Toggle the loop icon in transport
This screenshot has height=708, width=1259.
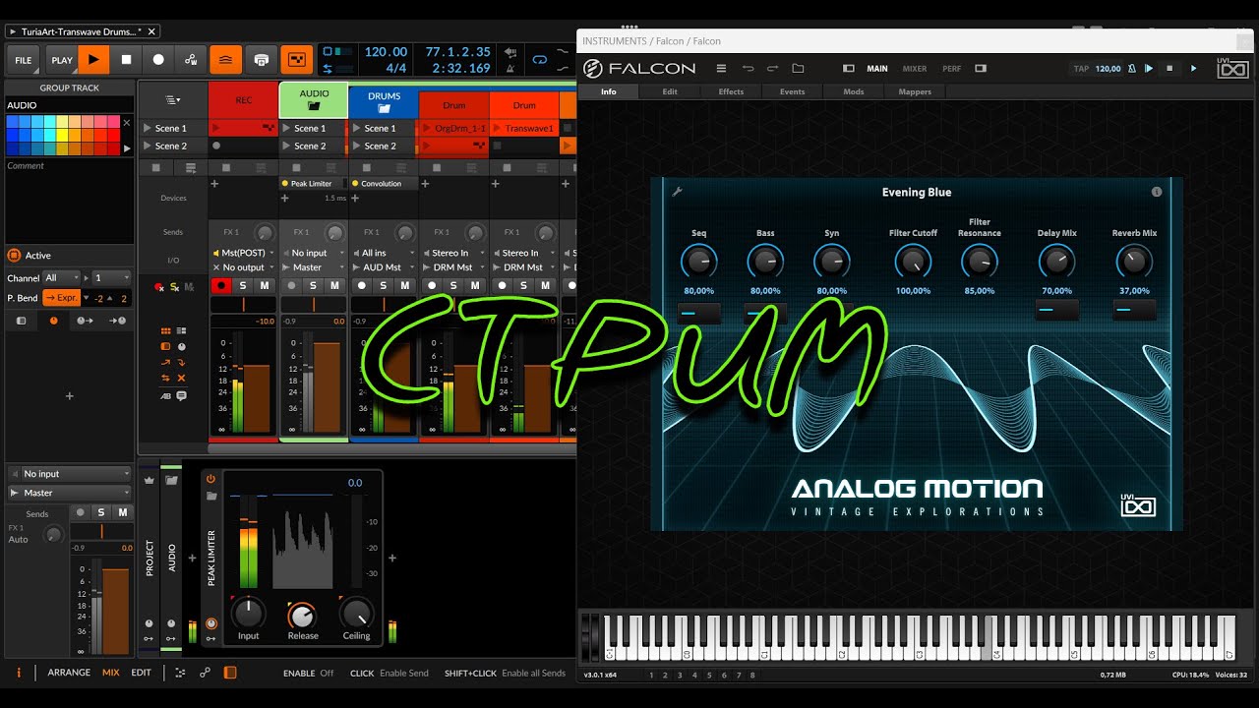[x=539, y=60]
